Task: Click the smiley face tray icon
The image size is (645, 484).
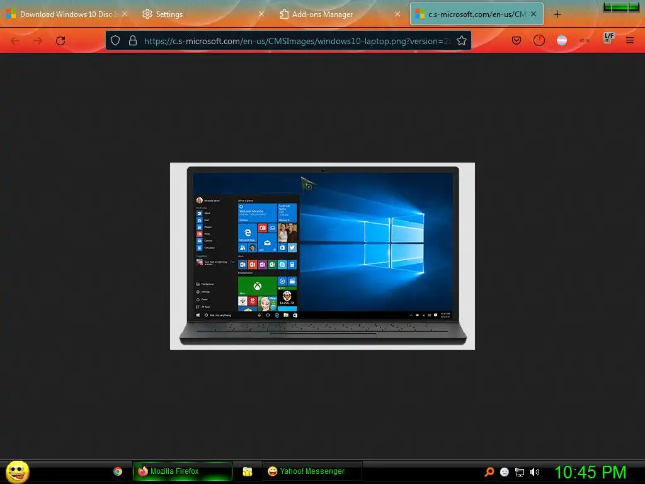Action: pyautogui.click(x=505, y=471)
